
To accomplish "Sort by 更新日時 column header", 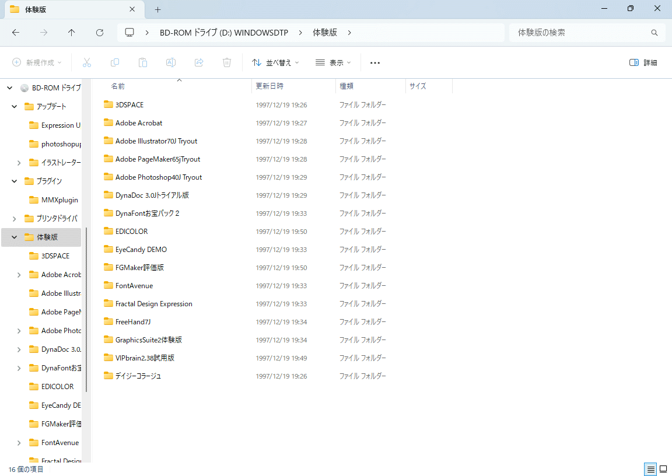I will (x=269, y=86).
